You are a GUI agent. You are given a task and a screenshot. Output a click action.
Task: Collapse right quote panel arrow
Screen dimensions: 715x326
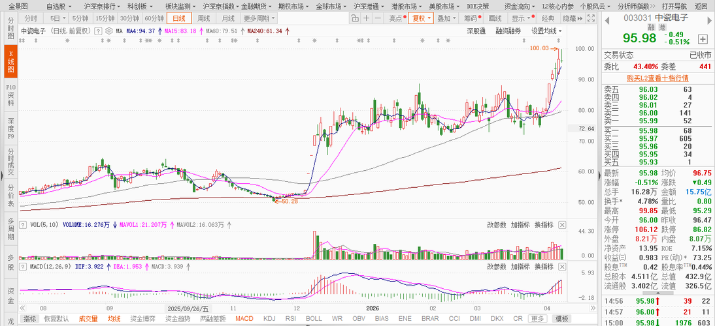(599, 175)
